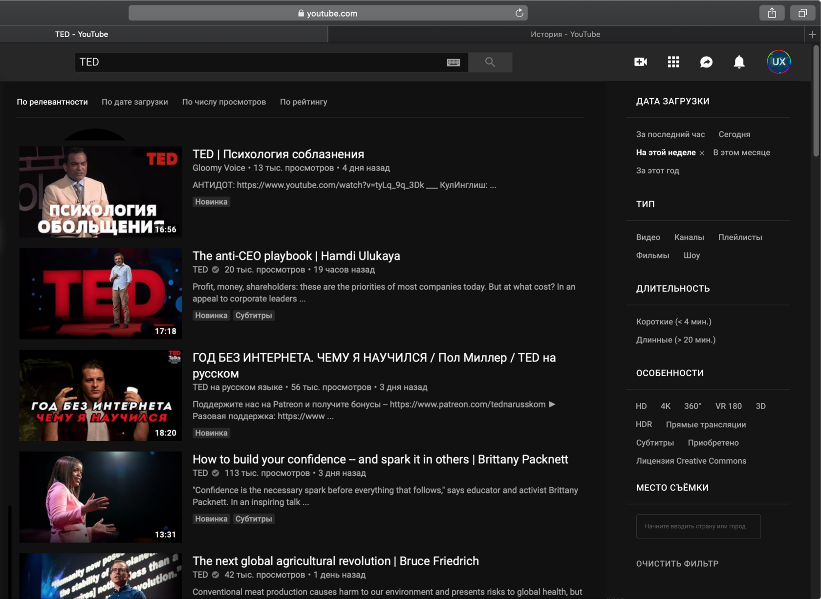The width and height of the screenshot is (821, 599).
Task: Filter by 'В этом месяце'
Action: point(741,152)
